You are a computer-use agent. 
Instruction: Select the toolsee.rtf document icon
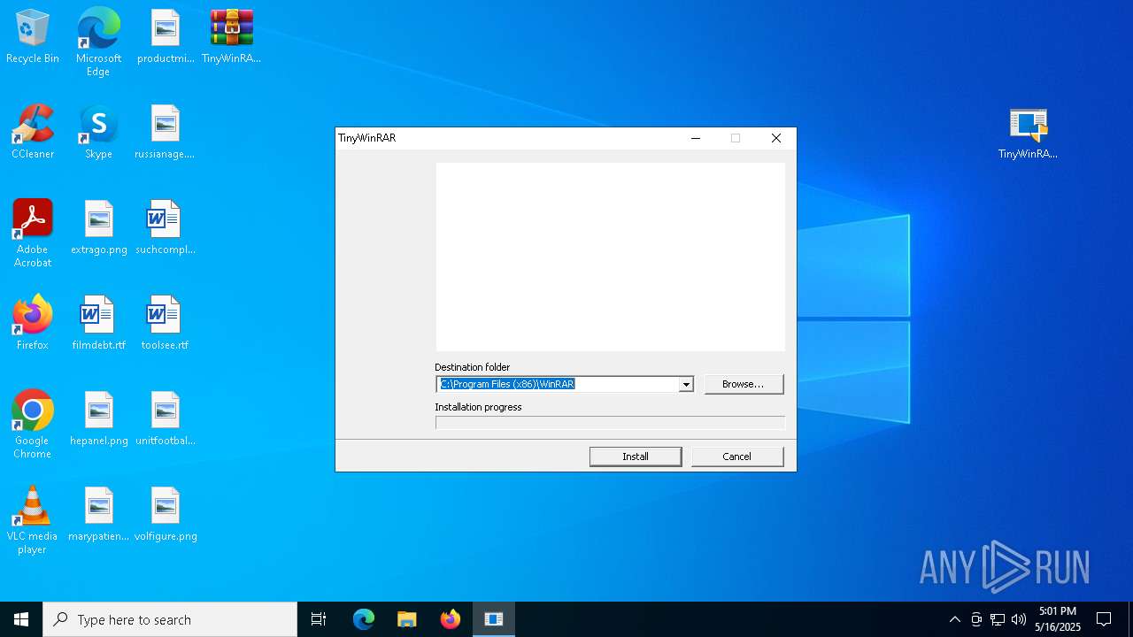point(166,323)
